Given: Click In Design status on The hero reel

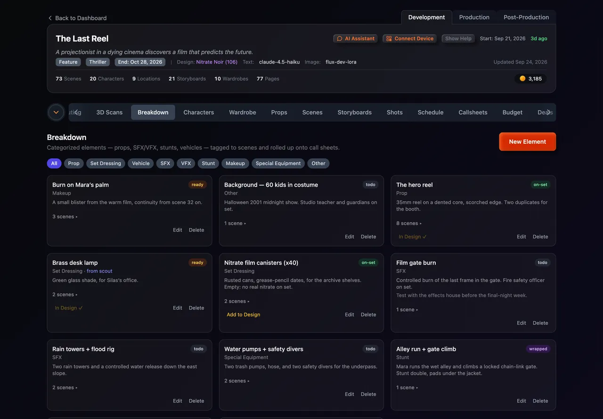Looking at the screenshot, I should coord(413,237).
